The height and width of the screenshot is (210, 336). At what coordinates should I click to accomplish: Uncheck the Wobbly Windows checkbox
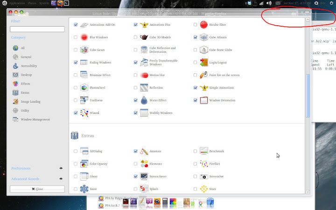[135, 113]
